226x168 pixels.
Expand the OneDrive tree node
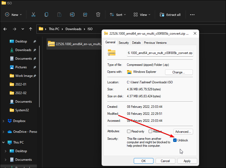[x=4, y=132]
